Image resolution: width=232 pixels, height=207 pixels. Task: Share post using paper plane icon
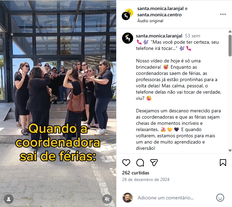(154, 163)
